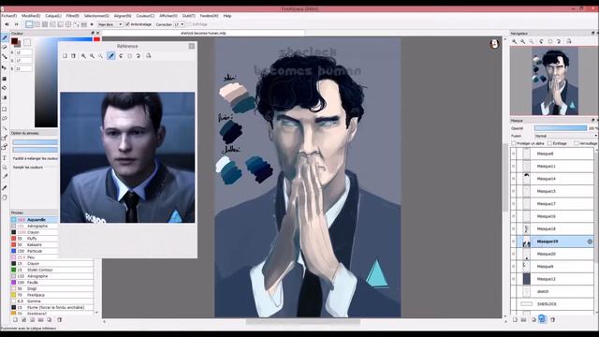Flip icon in Reference window toolbar
599x337 pixels.
pos(148,56)
